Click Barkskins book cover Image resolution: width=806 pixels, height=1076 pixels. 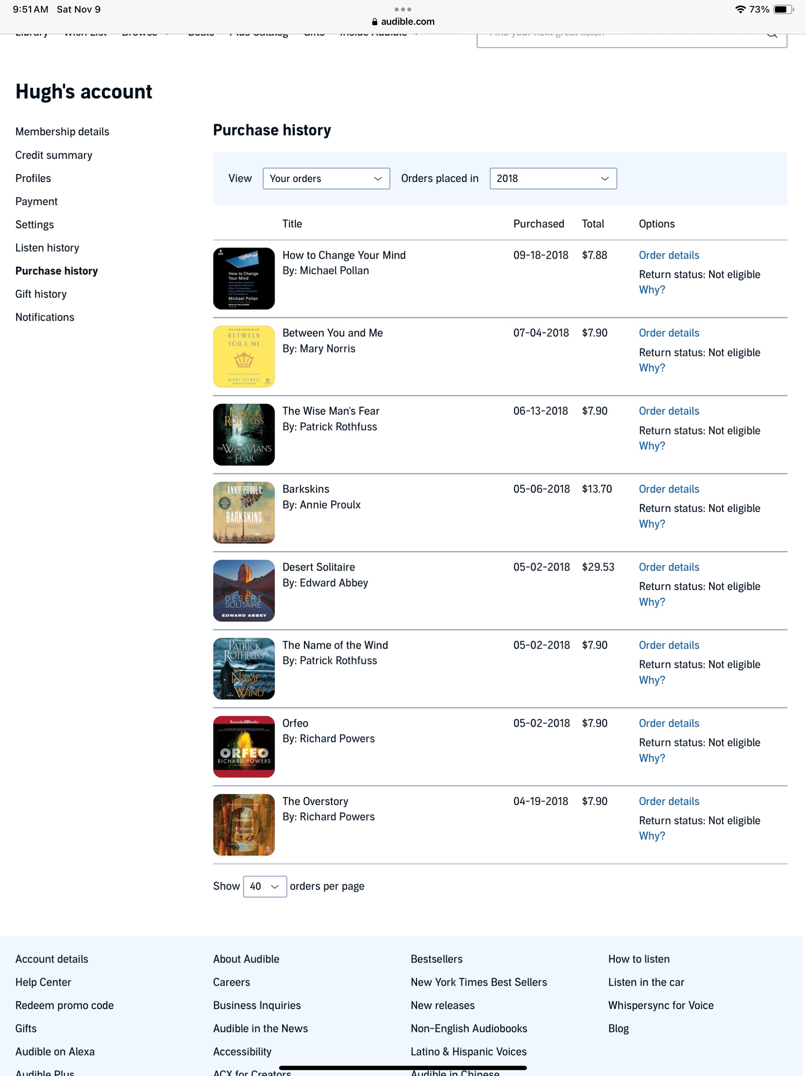(x=244, y=512)
